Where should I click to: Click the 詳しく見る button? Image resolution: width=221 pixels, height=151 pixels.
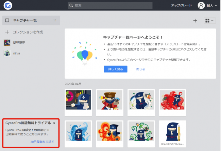point(116,69)
